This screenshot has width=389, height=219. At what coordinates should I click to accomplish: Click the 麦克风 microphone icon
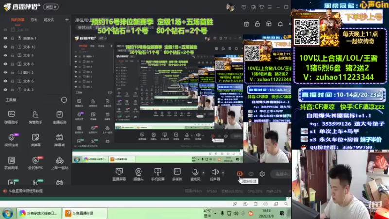coord(195,172)
